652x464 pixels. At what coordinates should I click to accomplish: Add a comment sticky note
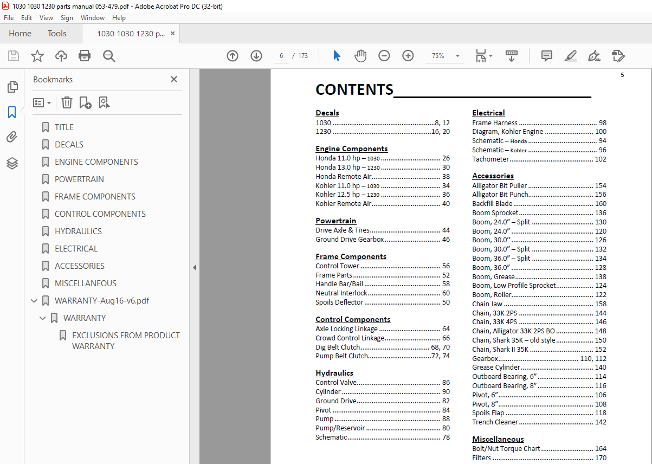point(547,56)
